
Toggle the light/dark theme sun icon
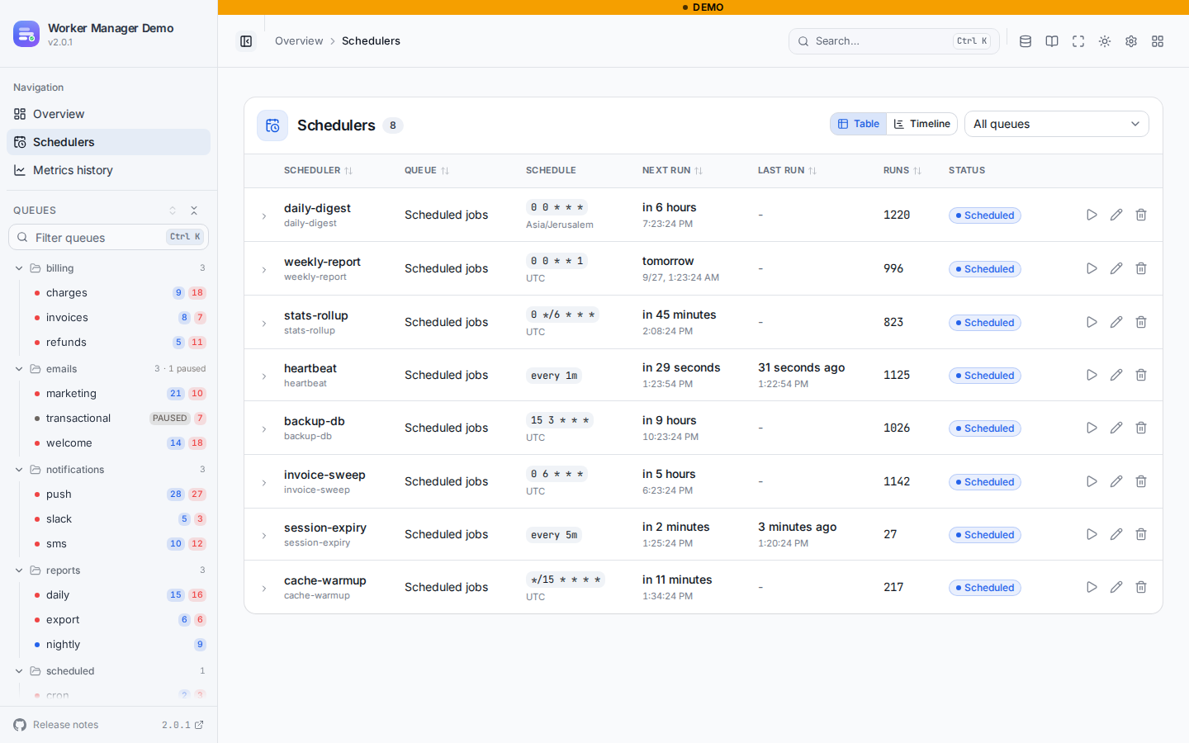tap(1105, 41)
